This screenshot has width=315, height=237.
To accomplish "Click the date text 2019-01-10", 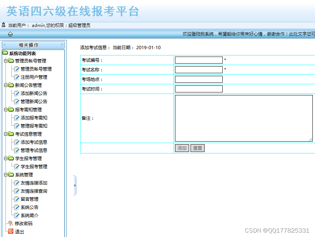I will [148, 48].
